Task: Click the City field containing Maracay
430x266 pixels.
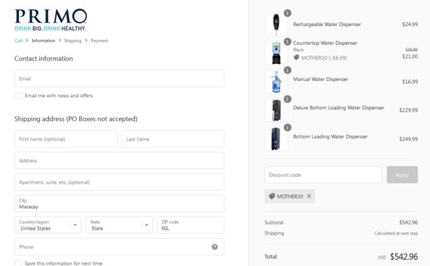Action: click(120, 204)
